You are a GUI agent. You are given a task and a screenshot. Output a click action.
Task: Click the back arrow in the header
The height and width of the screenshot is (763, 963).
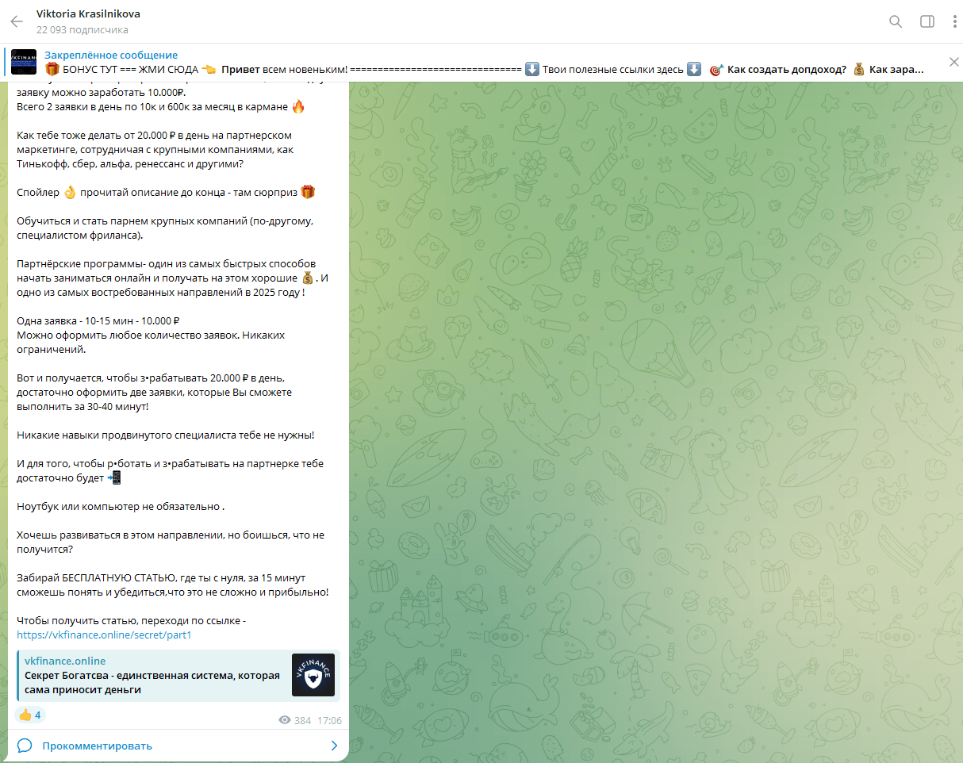coord(17,21)
